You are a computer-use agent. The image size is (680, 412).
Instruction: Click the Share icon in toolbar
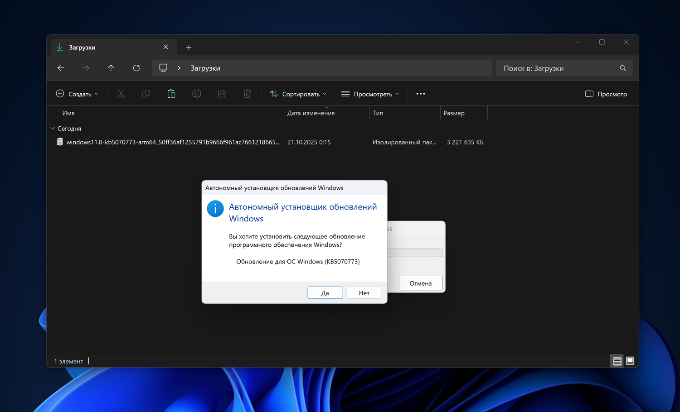[x=222, y=94]
